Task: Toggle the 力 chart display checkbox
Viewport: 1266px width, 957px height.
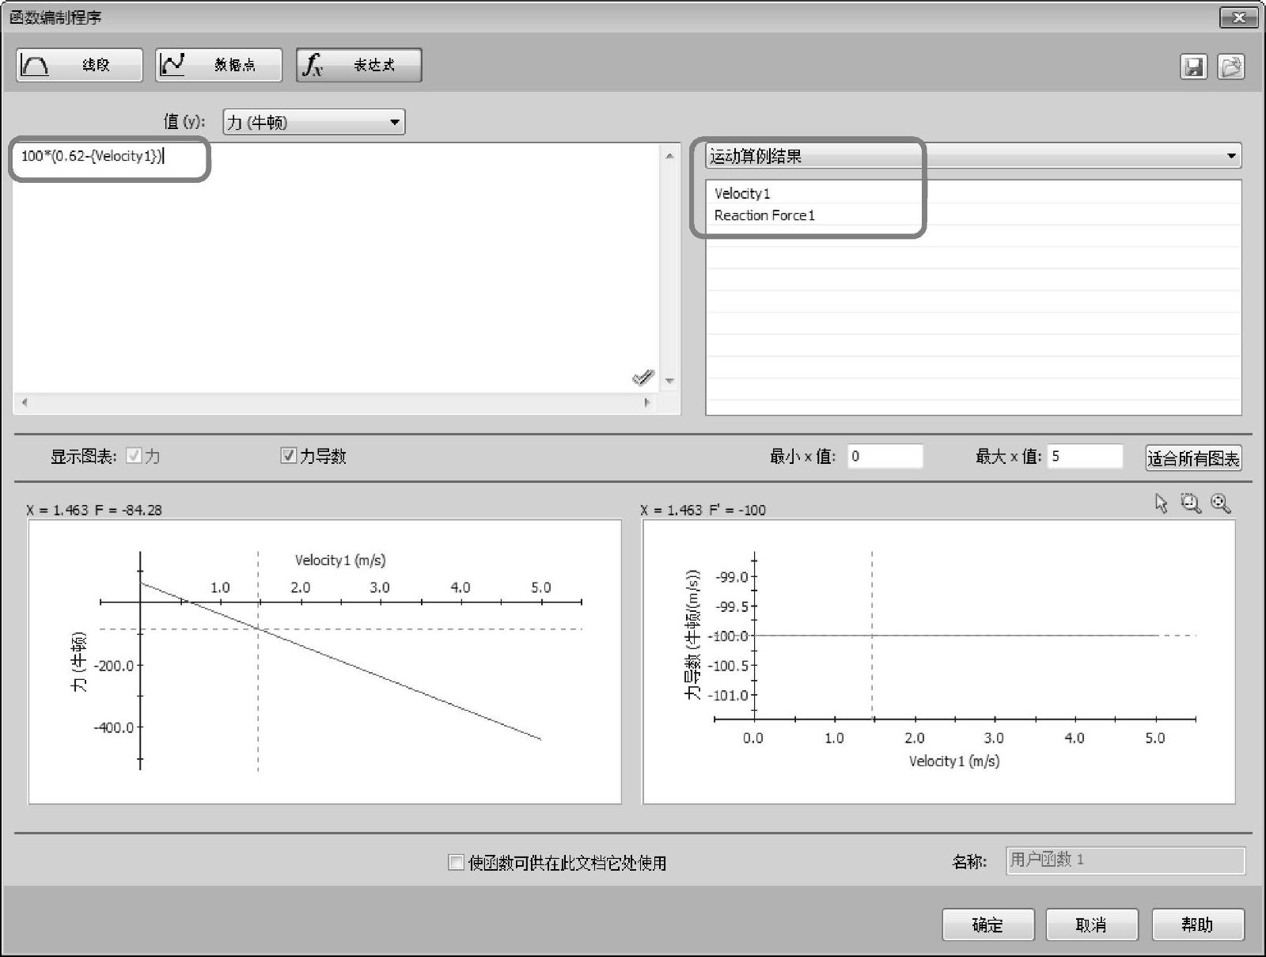Action: (134, 455)
